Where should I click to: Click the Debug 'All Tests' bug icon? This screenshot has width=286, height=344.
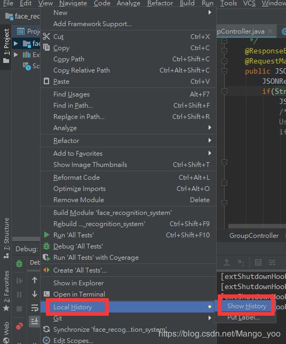coord(46,246)
